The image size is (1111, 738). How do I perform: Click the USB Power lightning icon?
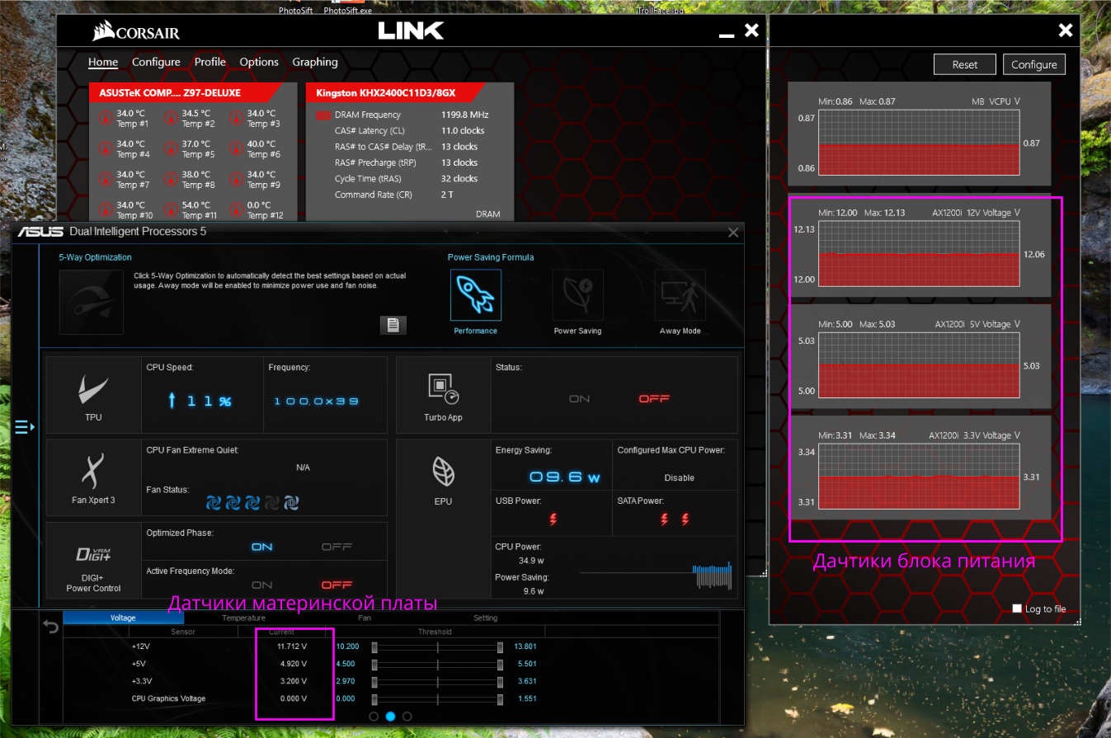(x=553, y=519)
